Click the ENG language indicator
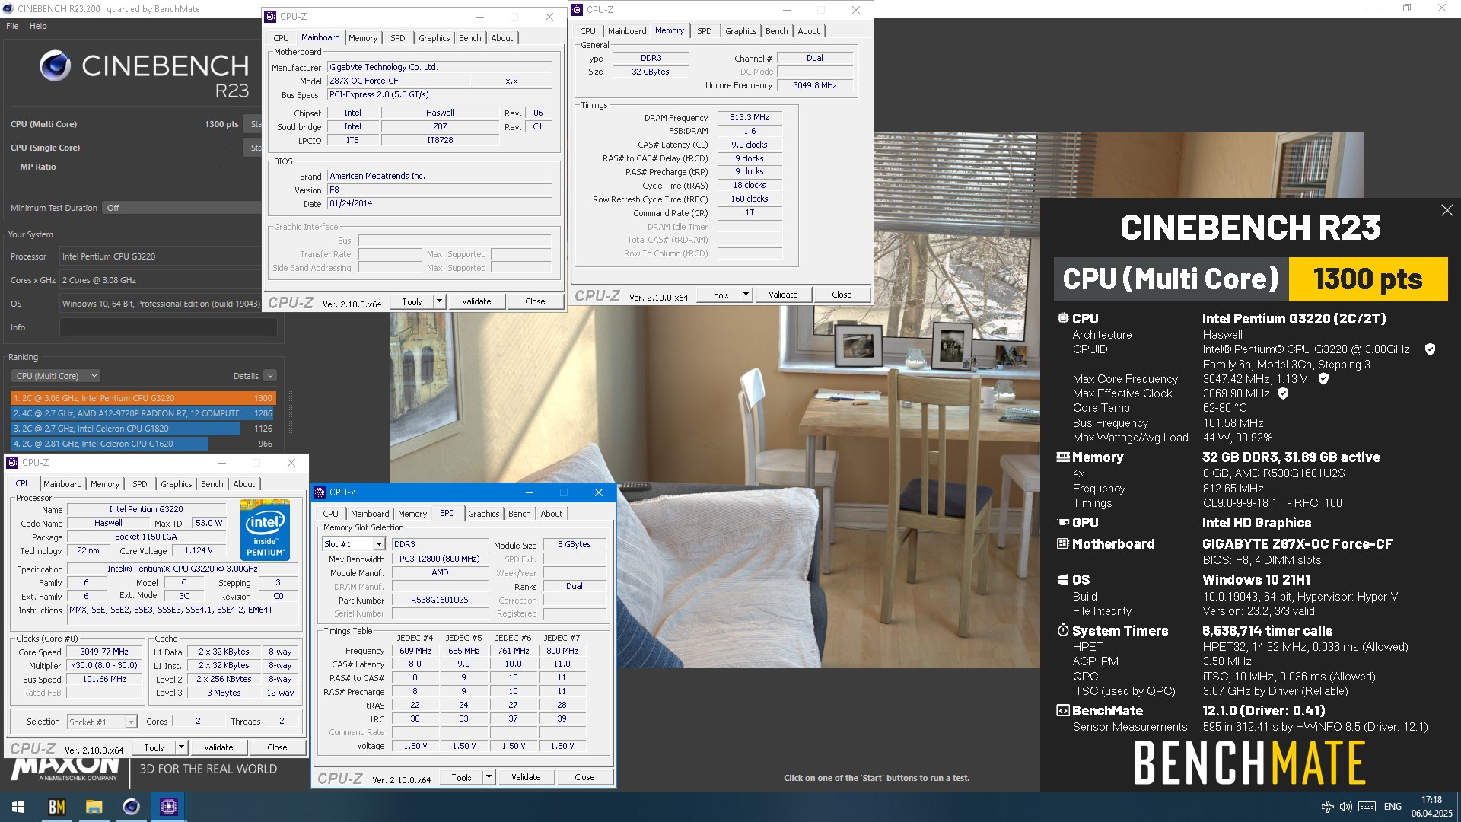Image resolution: width=1461 pixels, height=822 pixels. coord(1393,807)
